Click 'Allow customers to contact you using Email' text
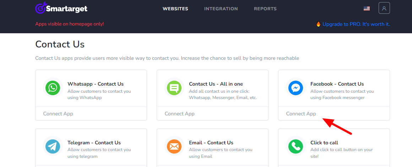This screenshot has height=167, width=412. click(x=221, y=153)
